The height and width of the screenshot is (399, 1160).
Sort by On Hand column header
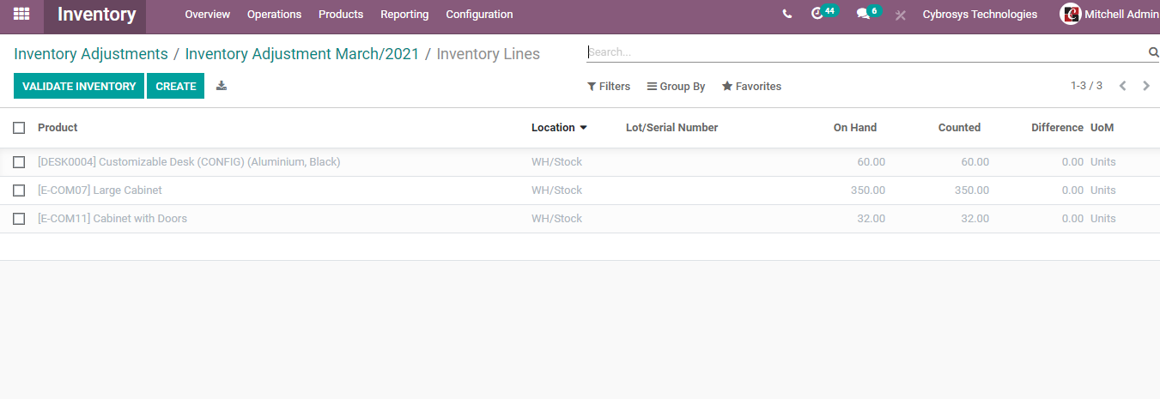(855, 128)
